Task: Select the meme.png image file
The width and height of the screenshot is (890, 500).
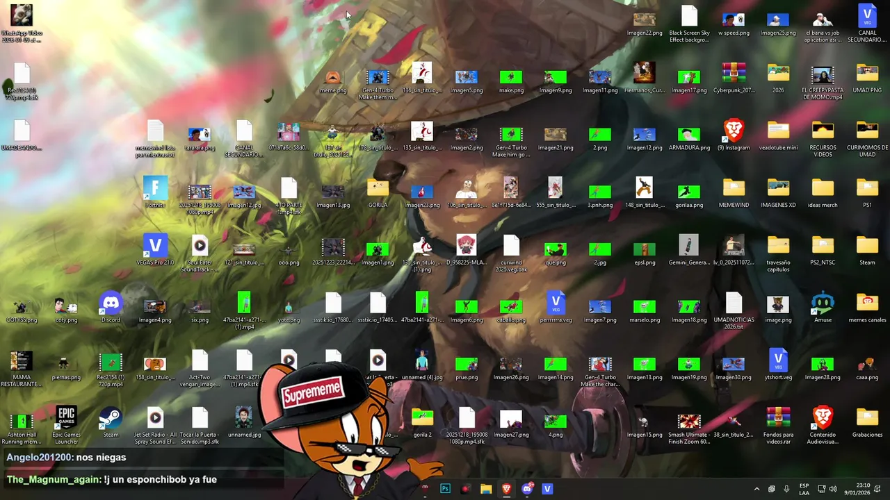Action: pyautogui.click(x=333, y=81)
